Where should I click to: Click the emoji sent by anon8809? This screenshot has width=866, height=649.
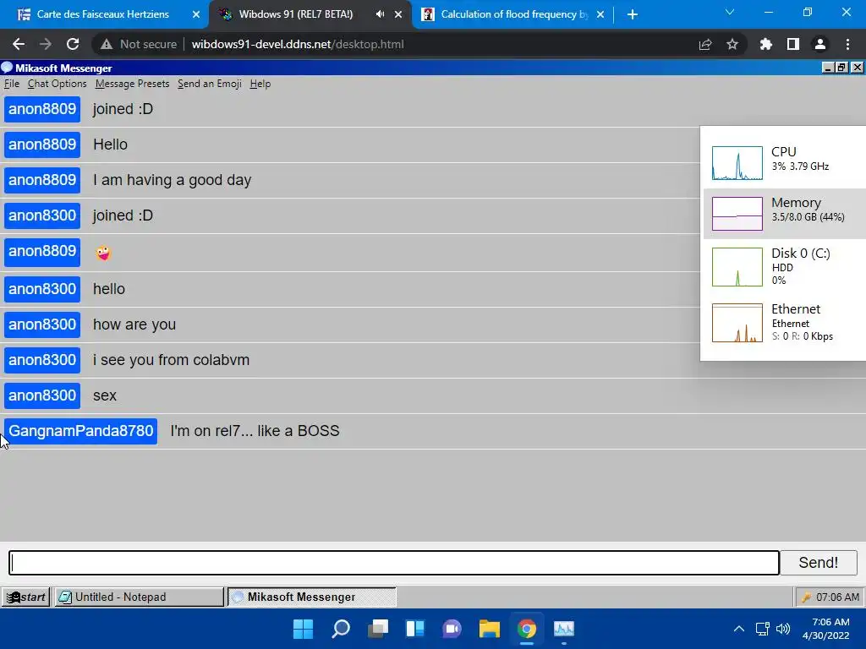click(103, 253)
